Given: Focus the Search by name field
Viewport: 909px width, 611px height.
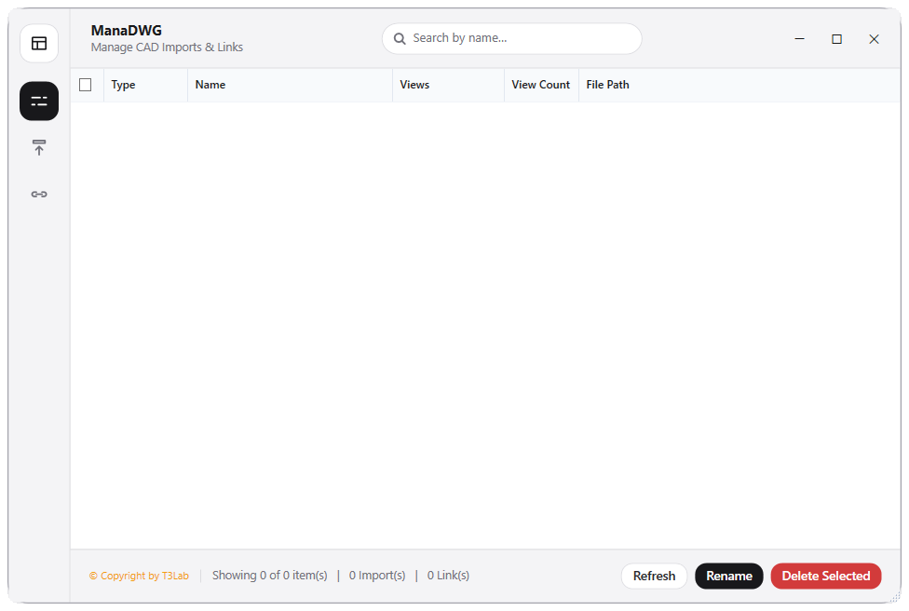Looking at the screenshot, I should click(512, 38).
